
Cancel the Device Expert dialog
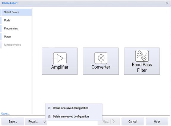point(133,122)
